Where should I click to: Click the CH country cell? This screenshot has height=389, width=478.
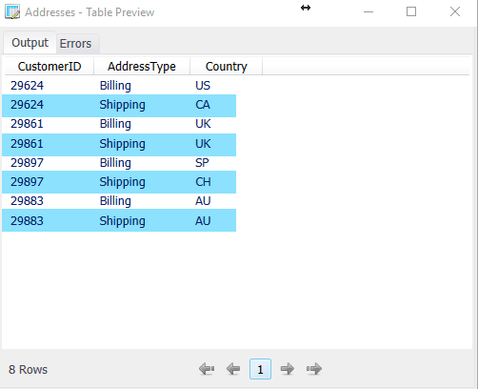(x=203, y=182)
